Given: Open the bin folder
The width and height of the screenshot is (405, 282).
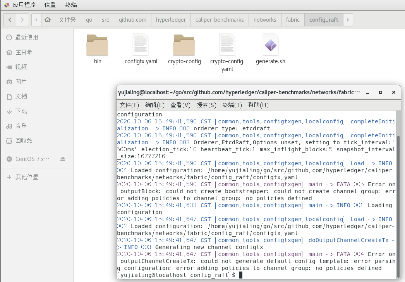Looking at the screenshot, I should pyautogui.click(x=97, y=45).
